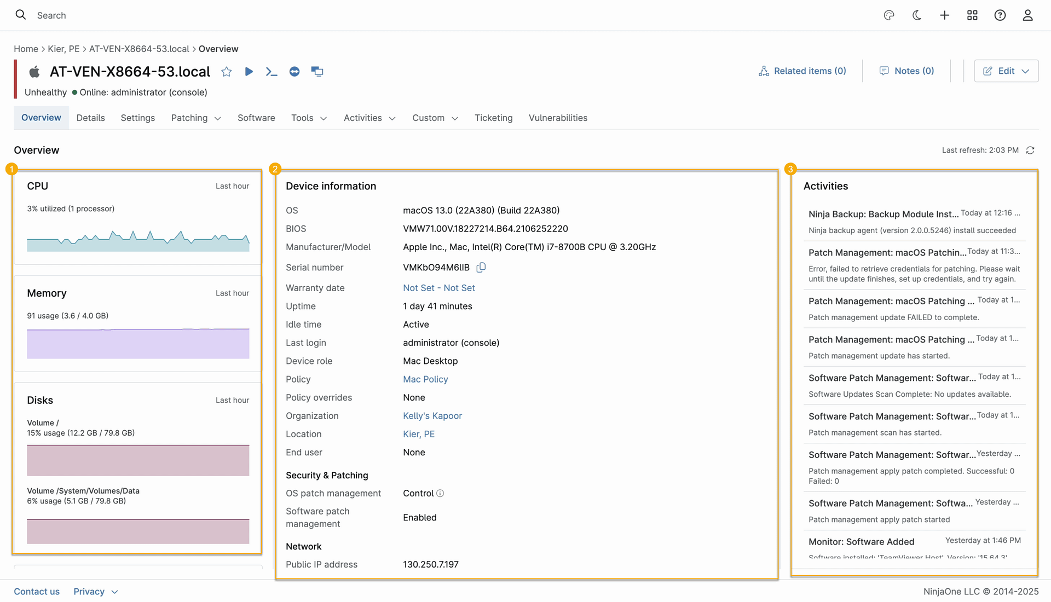Click the TeamViewer remote connection icon
The height and width of the screenshot is (602, 1051).
click(294, 72)
